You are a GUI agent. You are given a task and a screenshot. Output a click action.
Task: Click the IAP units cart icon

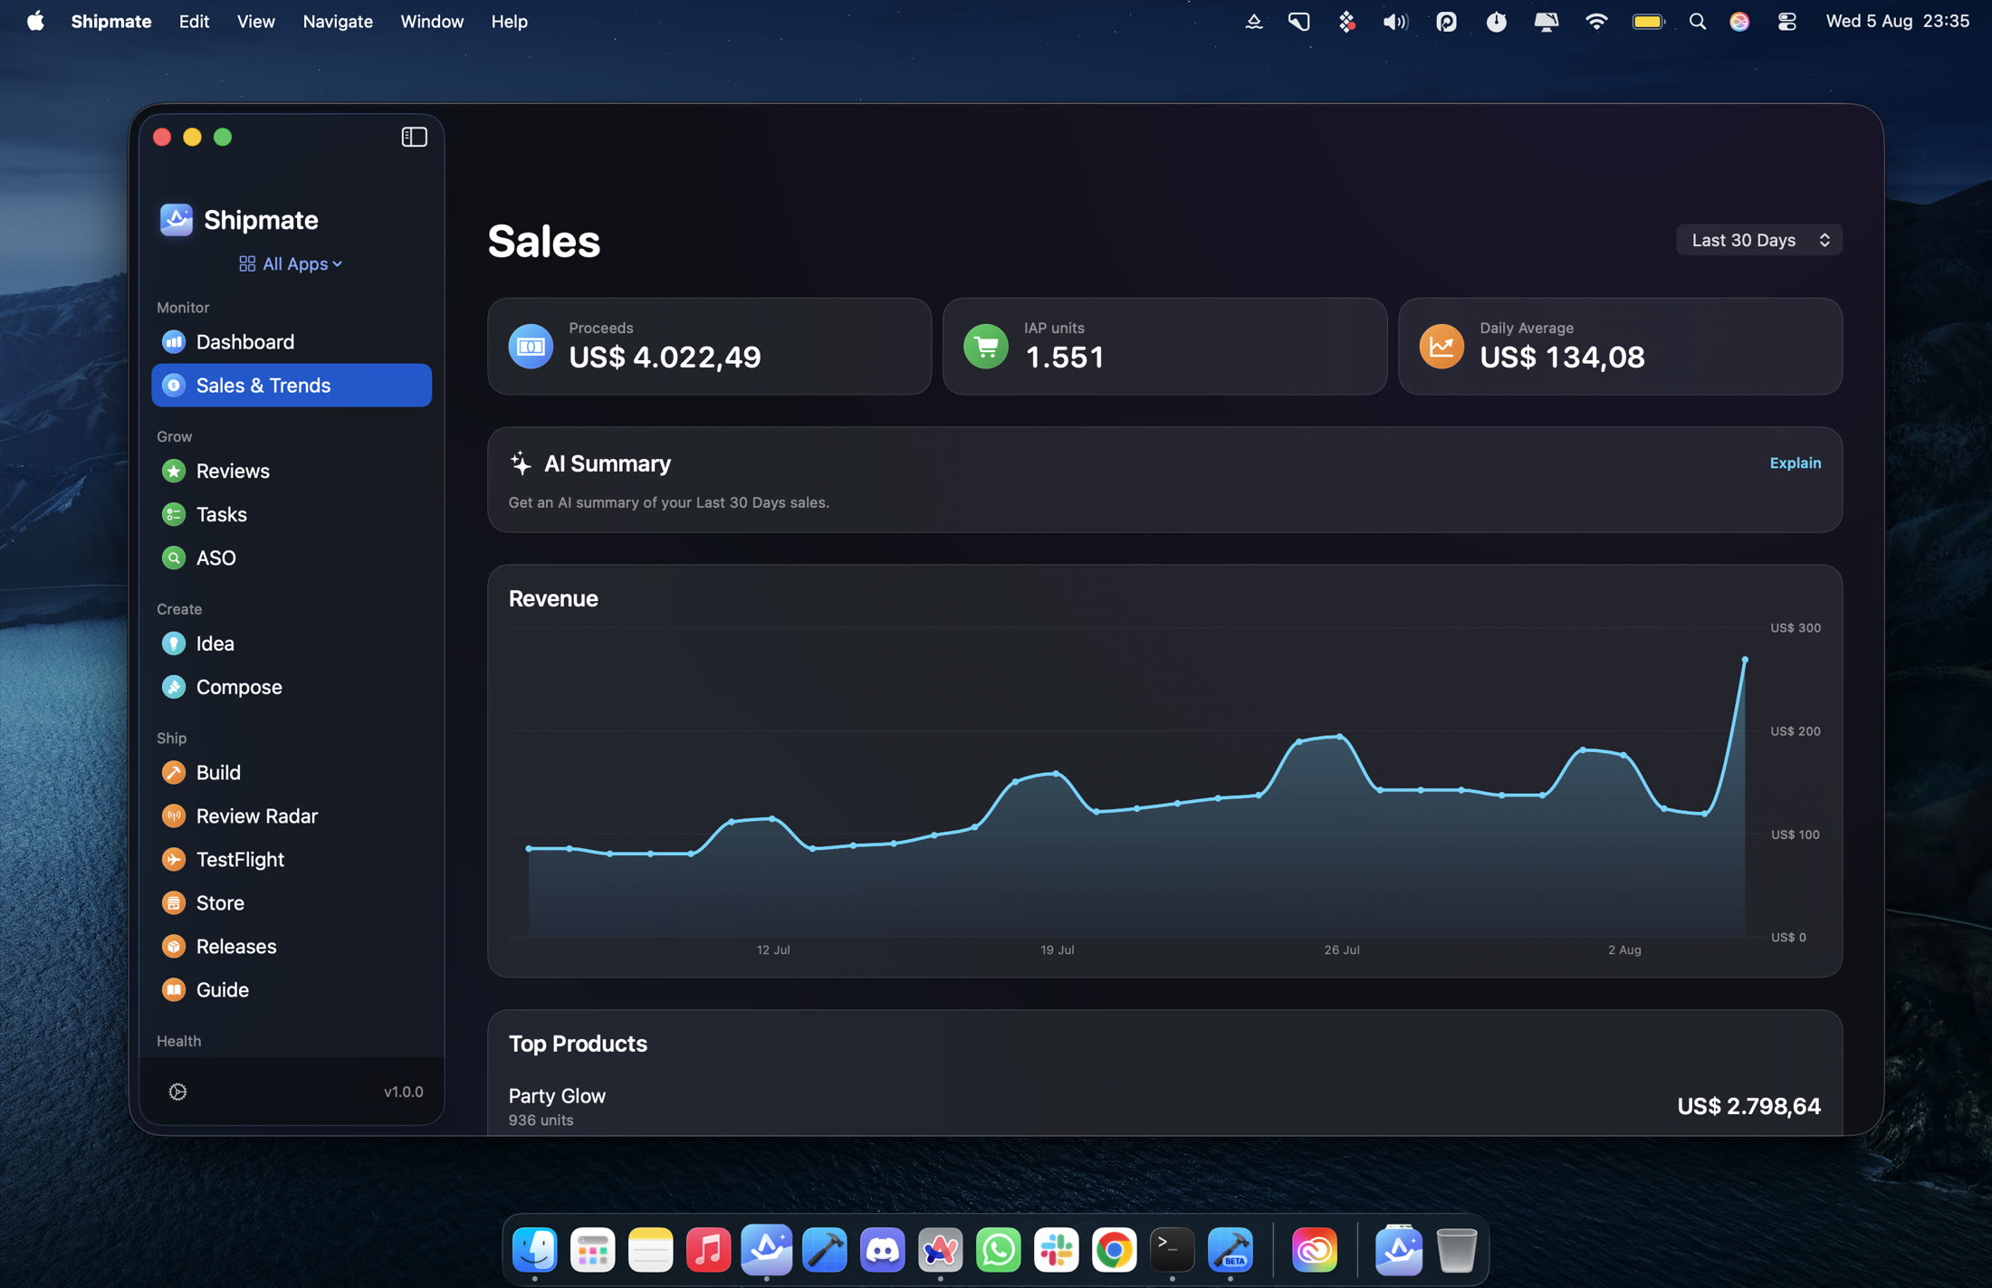[x=986, y=347]
